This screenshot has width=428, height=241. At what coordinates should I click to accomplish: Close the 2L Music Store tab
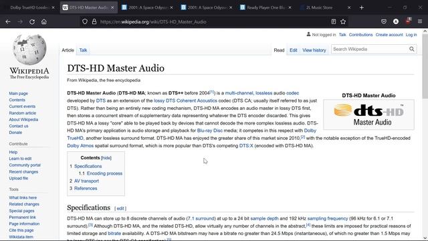[x=349, y=7]
